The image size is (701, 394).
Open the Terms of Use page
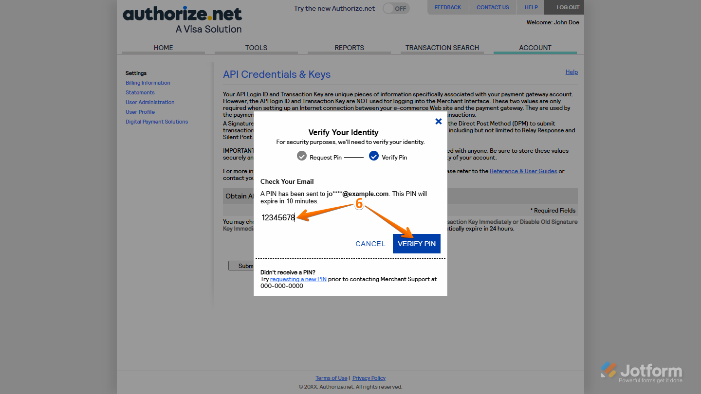(x=332, y=378)
